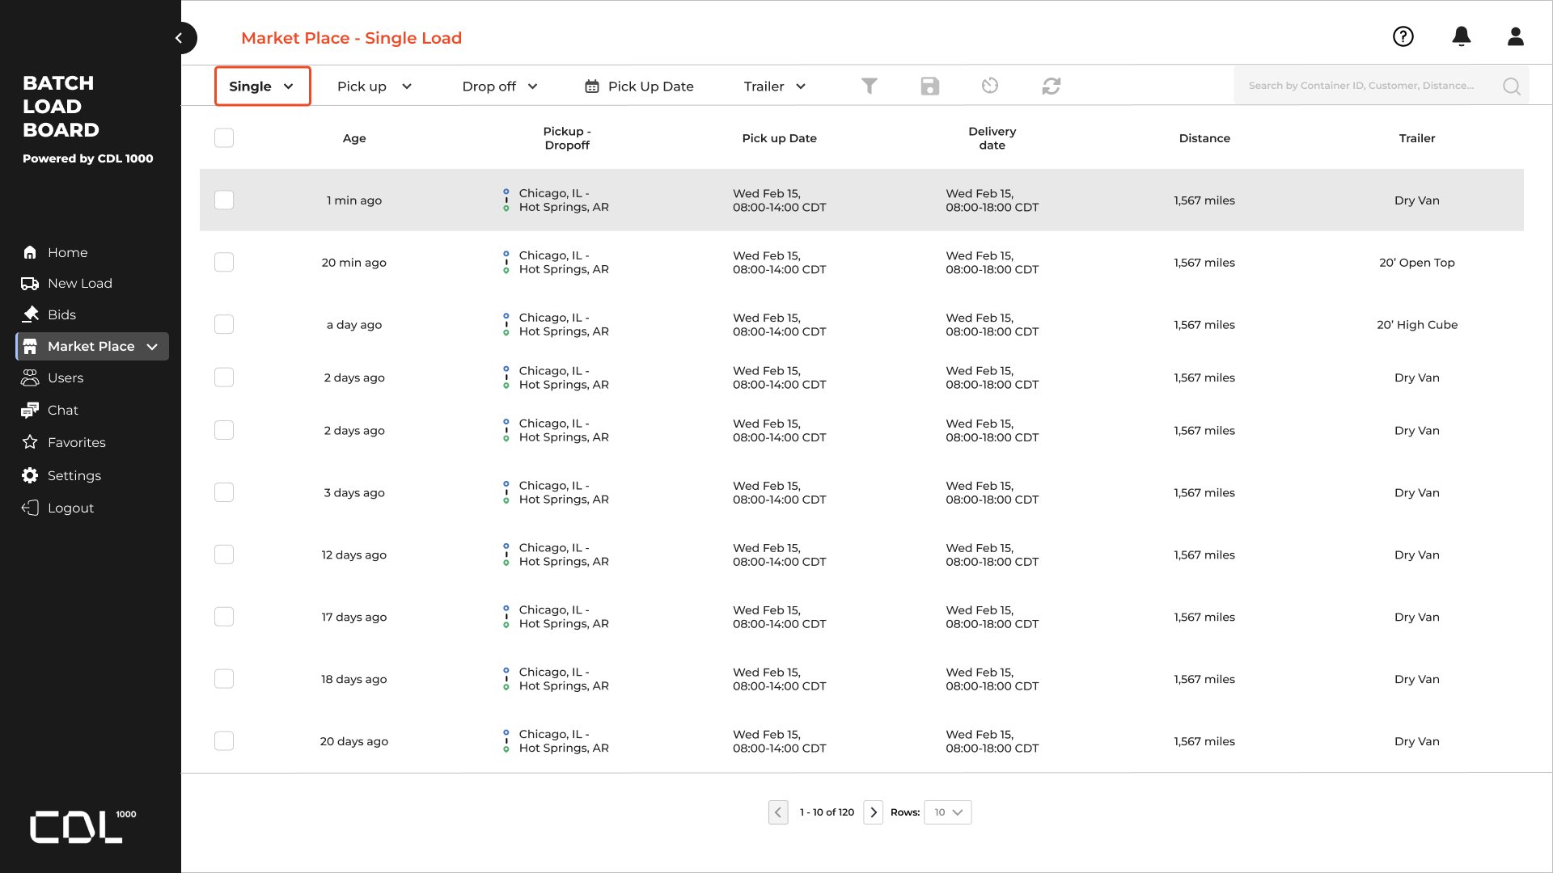Image resolution: width=1553 pixels, height=873 pixels.
Task: Collapse the sidebar with the arrow button
Action: point(180,38)
